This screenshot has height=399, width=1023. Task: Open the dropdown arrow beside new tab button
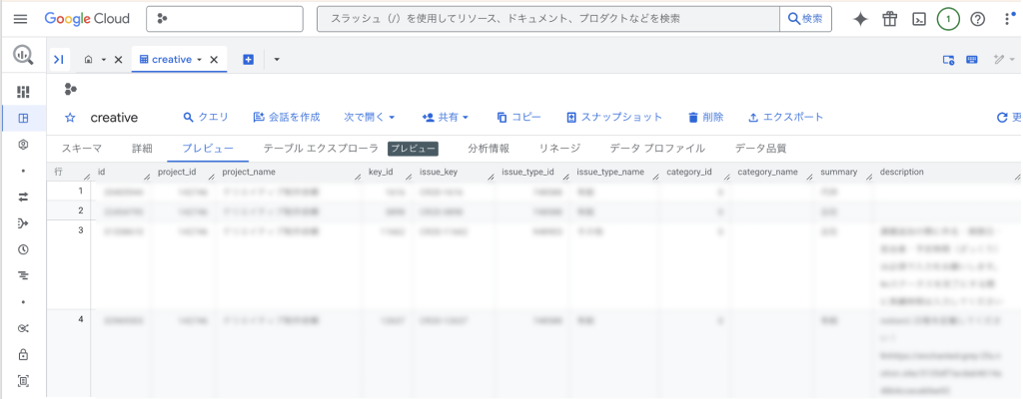point(277,60)
